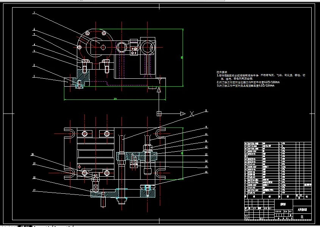Select the green horizontal dimension value under top view
This screenshot has height=227, width=320.
point(115,99)
